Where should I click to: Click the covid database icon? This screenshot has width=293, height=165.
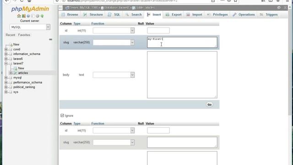coord(11,49)
